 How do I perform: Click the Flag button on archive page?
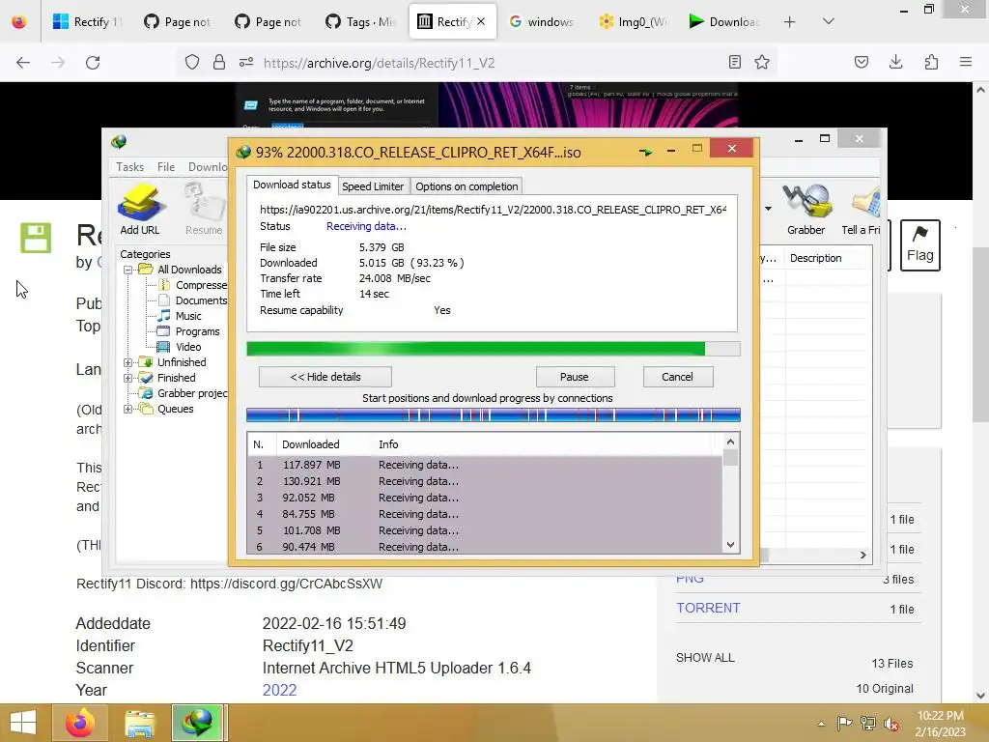(919, 245)
